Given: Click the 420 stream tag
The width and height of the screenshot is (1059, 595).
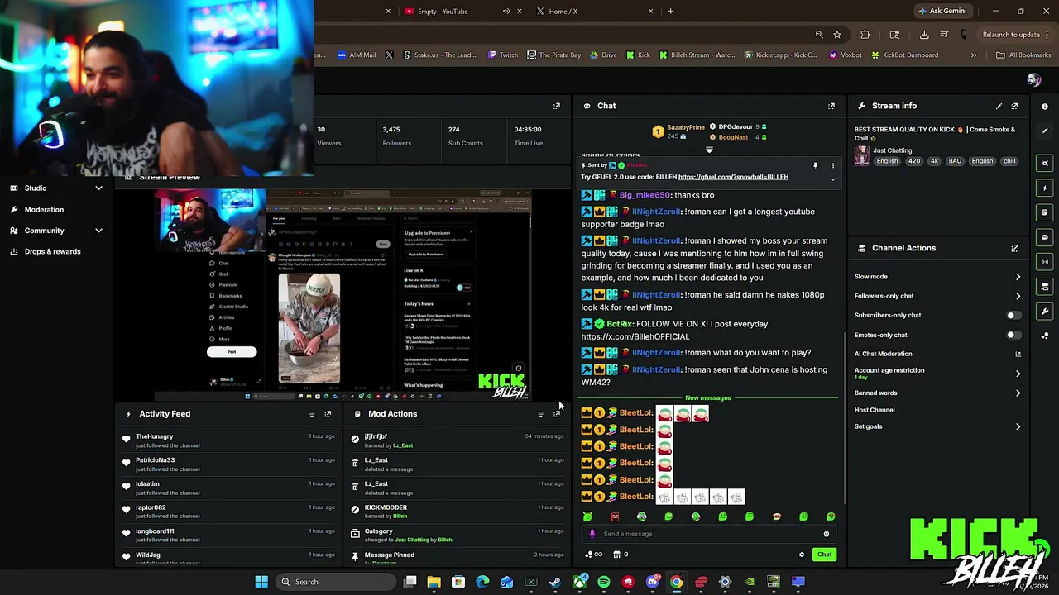Looking at the screenshot, I should click(x=915, y=161).
